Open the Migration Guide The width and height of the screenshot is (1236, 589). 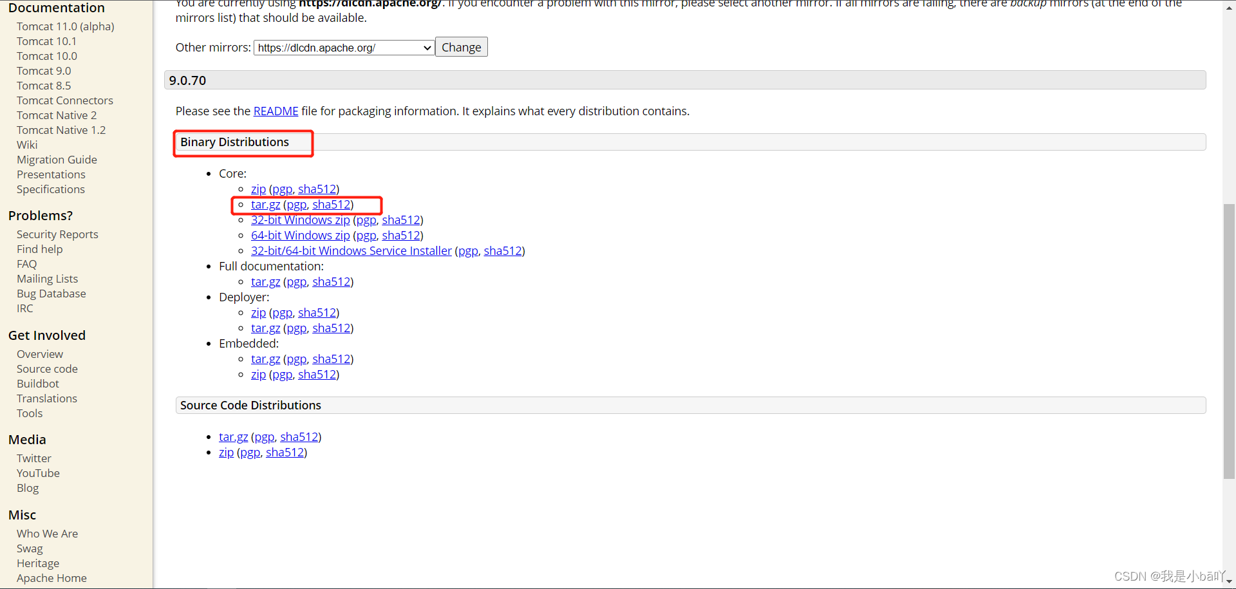tap(57, 160)
